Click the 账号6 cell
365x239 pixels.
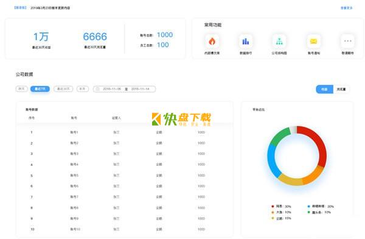(x=74, y=186)
